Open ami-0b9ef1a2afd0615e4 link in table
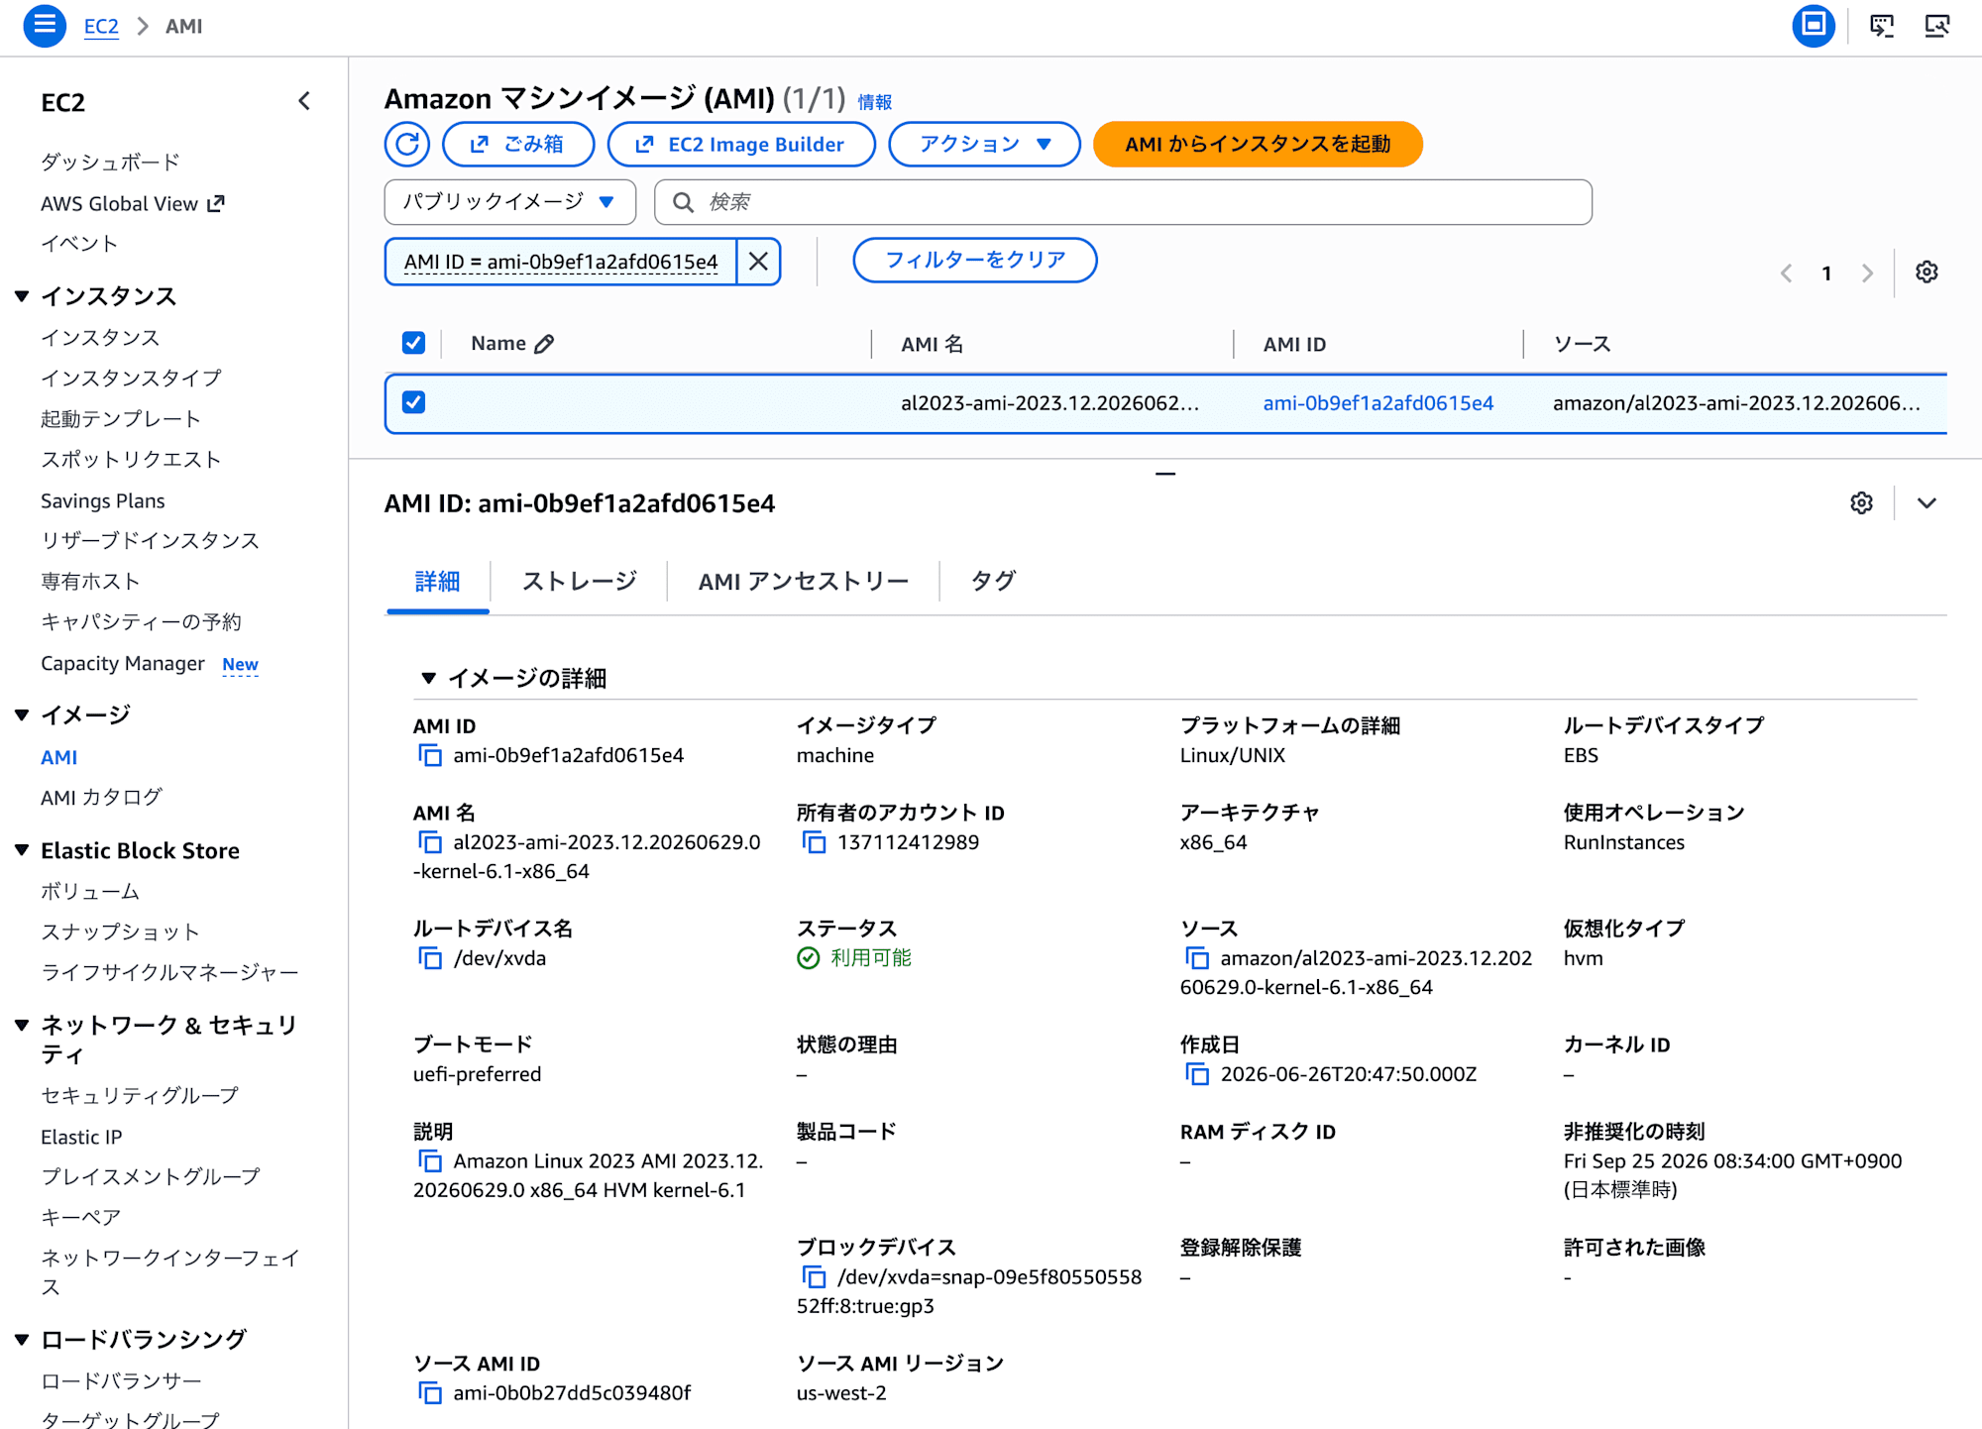This screenshot has width=1982, height=1429. pos(1377,403)
